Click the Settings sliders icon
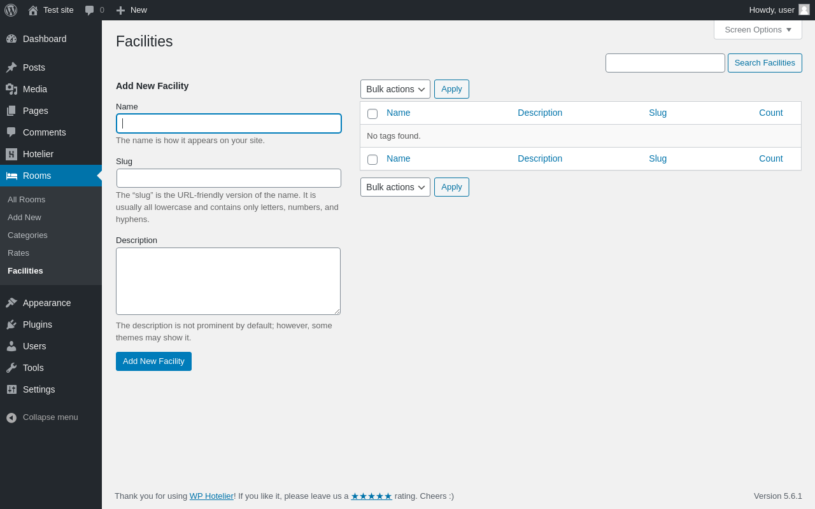This screenshot has height=509, width=815. [x=11, y=389]
